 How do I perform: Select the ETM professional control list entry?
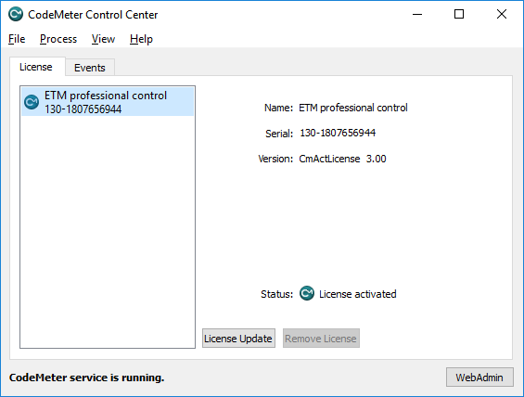coord(108,102)
